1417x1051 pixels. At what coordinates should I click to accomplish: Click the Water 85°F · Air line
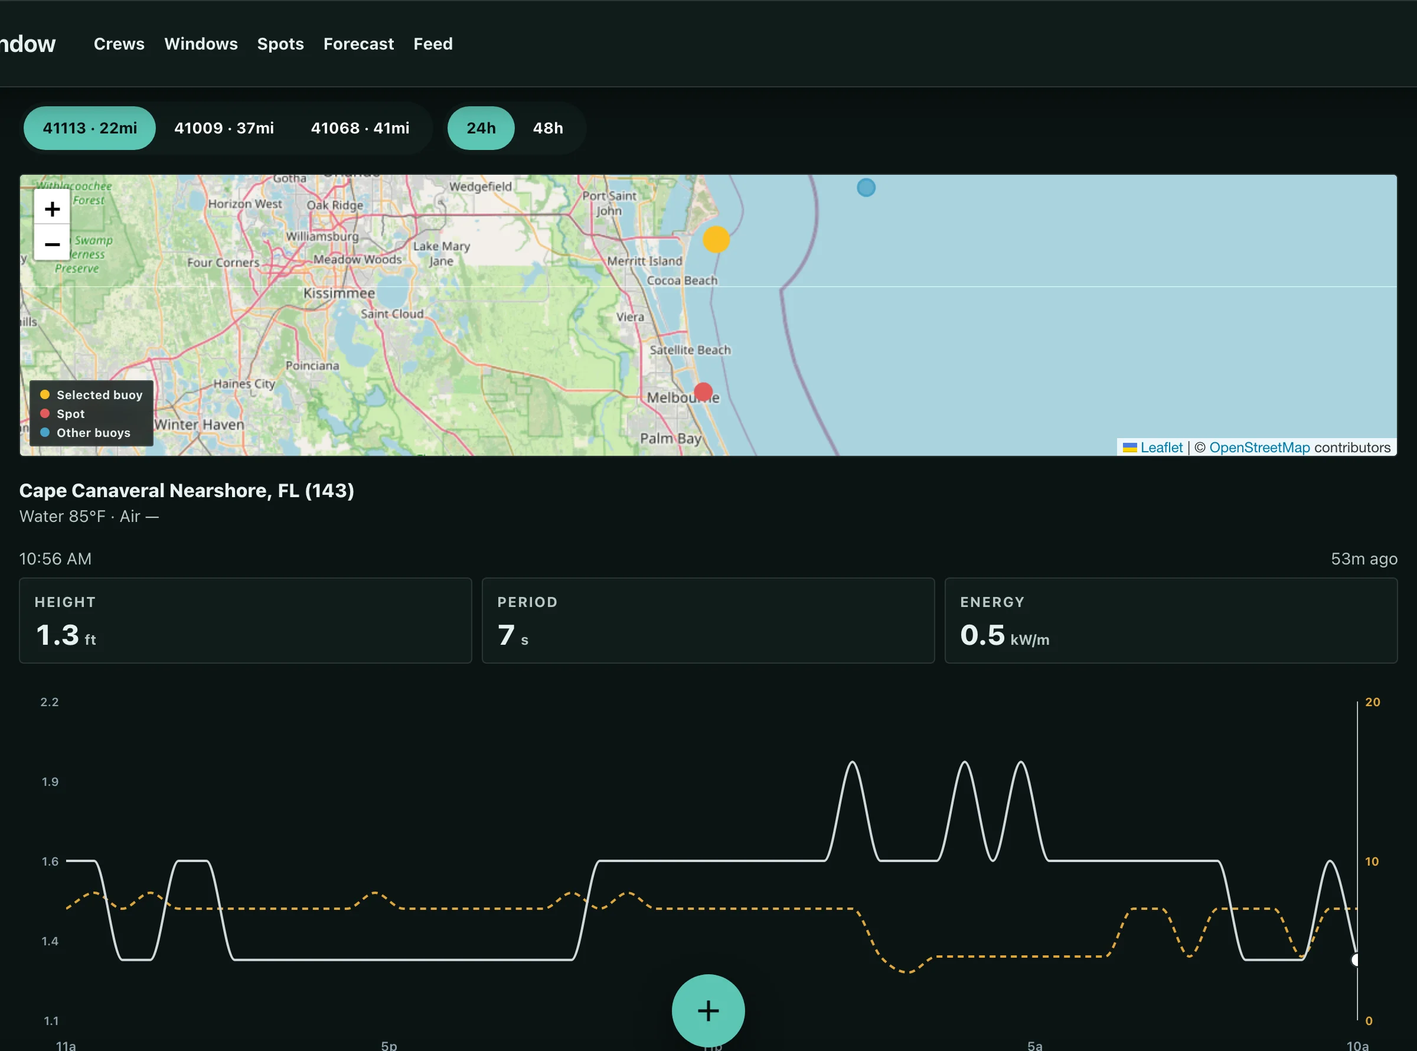click(x=89, y=516)
